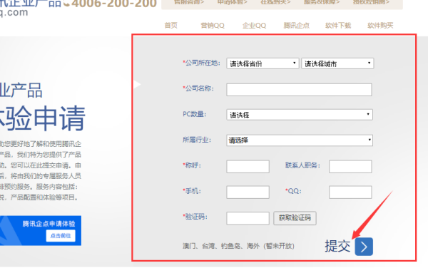Open the province selection dropdown
This screenshot has height=268, width=428.
(263, 63)
